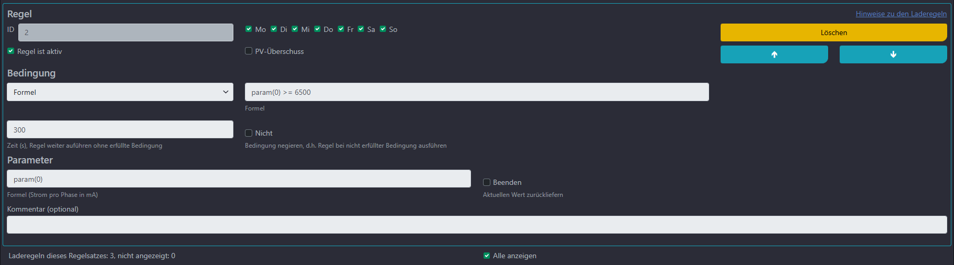
Task: Move rule down with arrow button
Action: 893,54
